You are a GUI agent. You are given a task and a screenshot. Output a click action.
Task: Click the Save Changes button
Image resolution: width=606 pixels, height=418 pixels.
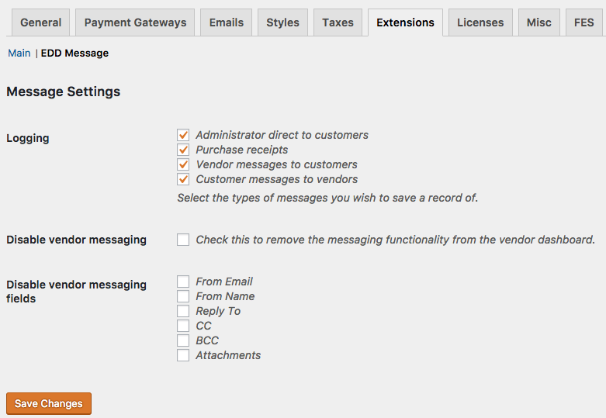tap(49, 404)
